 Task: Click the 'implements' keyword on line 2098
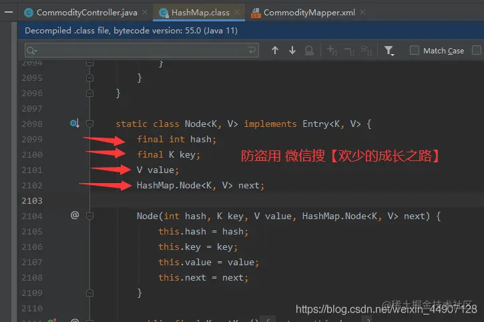pos(270,124)
